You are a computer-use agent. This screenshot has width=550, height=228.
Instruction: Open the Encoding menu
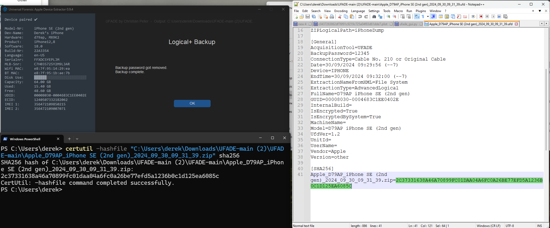341,11
